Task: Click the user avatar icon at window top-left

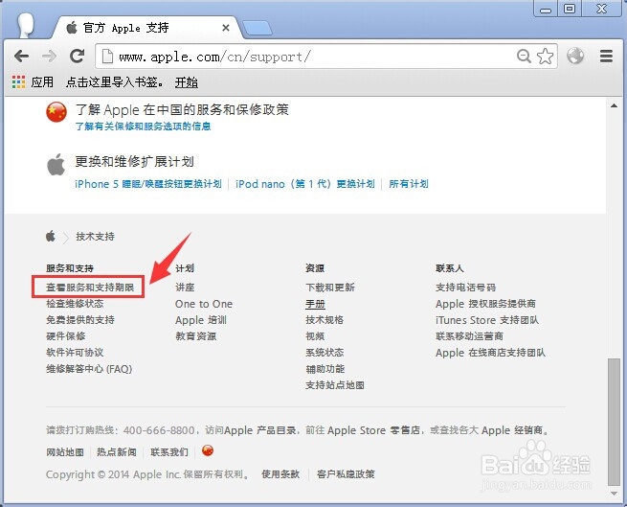Action: [26, 25]
